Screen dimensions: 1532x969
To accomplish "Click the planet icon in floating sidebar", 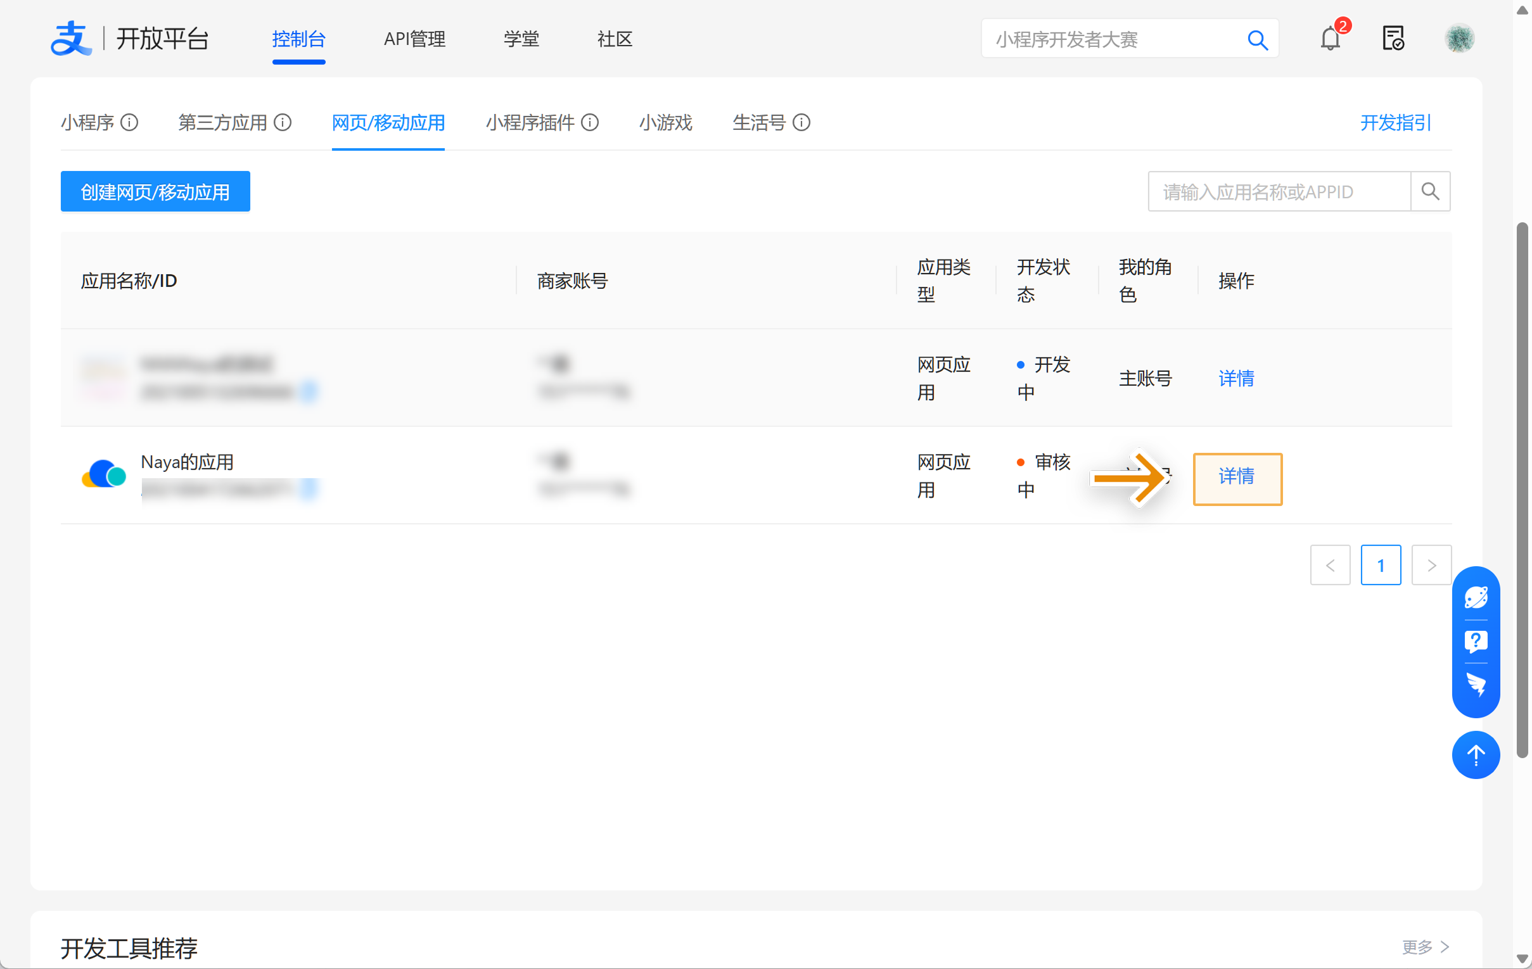I will click(1476, 597).
